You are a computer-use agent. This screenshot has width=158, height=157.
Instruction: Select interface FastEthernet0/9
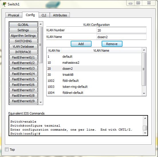point(23,101)
